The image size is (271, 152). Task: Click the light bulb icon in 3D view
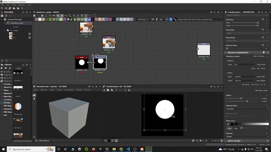34,99
